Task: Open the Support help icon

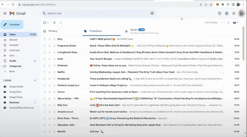Action: tap(219, 14)
